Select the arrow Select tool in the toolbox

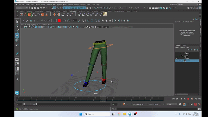(17, 22)
